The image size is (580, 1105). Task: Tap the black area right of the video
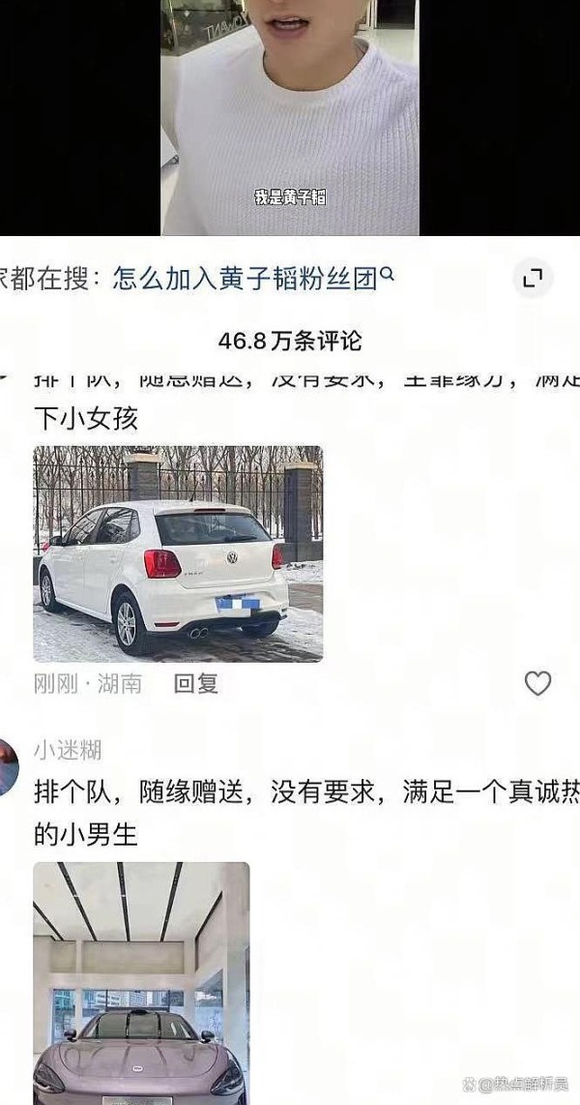(x=500, y=117)
